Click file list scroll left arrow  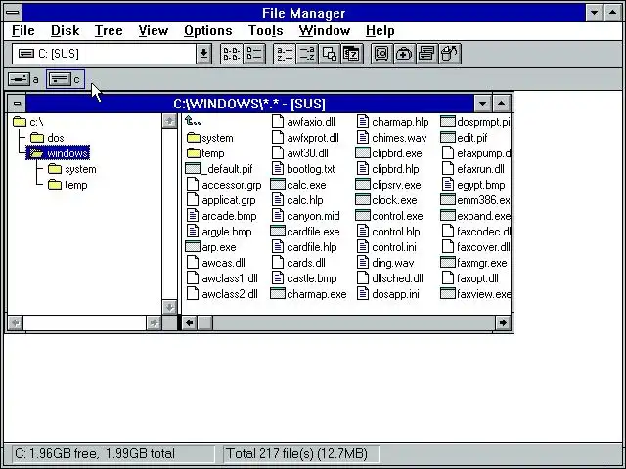pyautogui.click(x=190, y=322)
